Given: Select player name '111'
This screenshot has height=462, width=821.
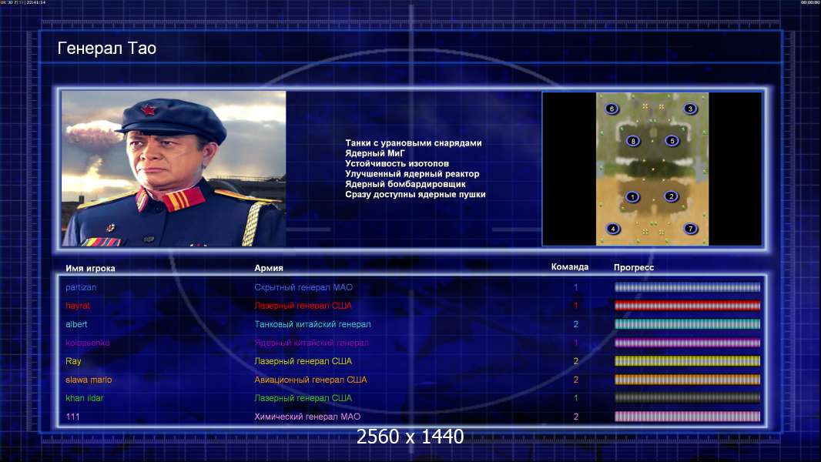Looking at the screenshot, I should point(72,417).
